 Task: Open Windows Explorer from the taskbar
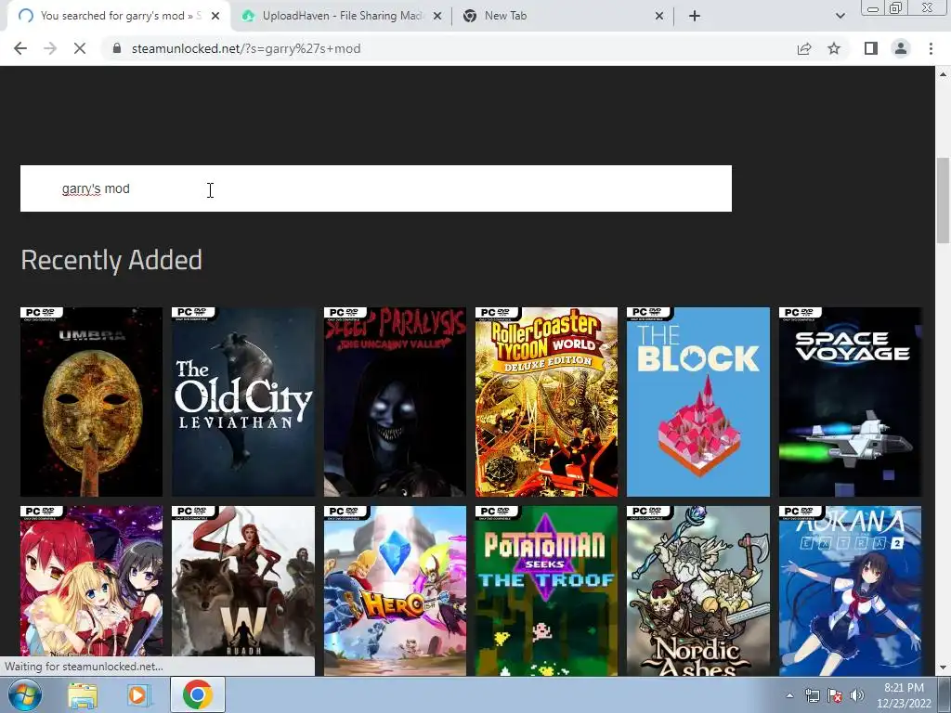83,695
